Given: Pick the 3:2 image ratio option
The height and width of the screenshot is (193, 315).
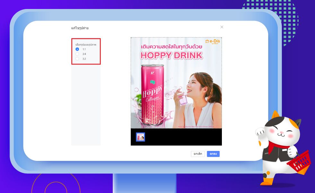Looking at the screenshot, I should 77,59.
